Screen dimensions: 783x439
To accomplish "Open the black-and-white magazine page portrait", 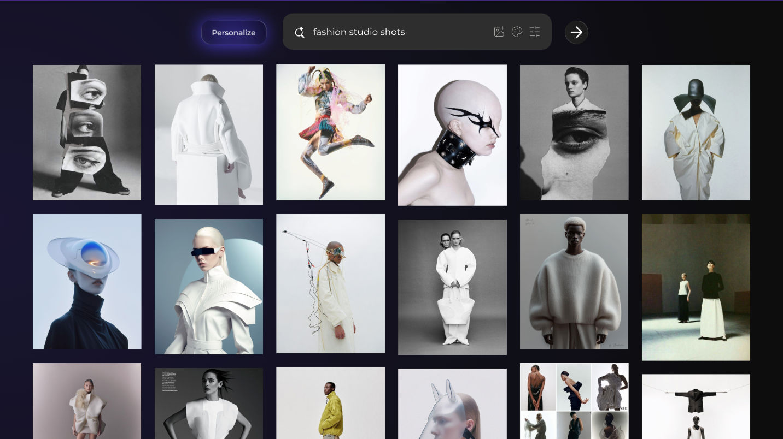I will click(209, 404).
